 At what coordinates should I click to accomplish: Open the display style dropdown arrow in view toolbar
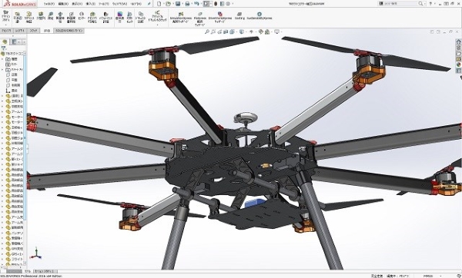(x=246, y=31)
